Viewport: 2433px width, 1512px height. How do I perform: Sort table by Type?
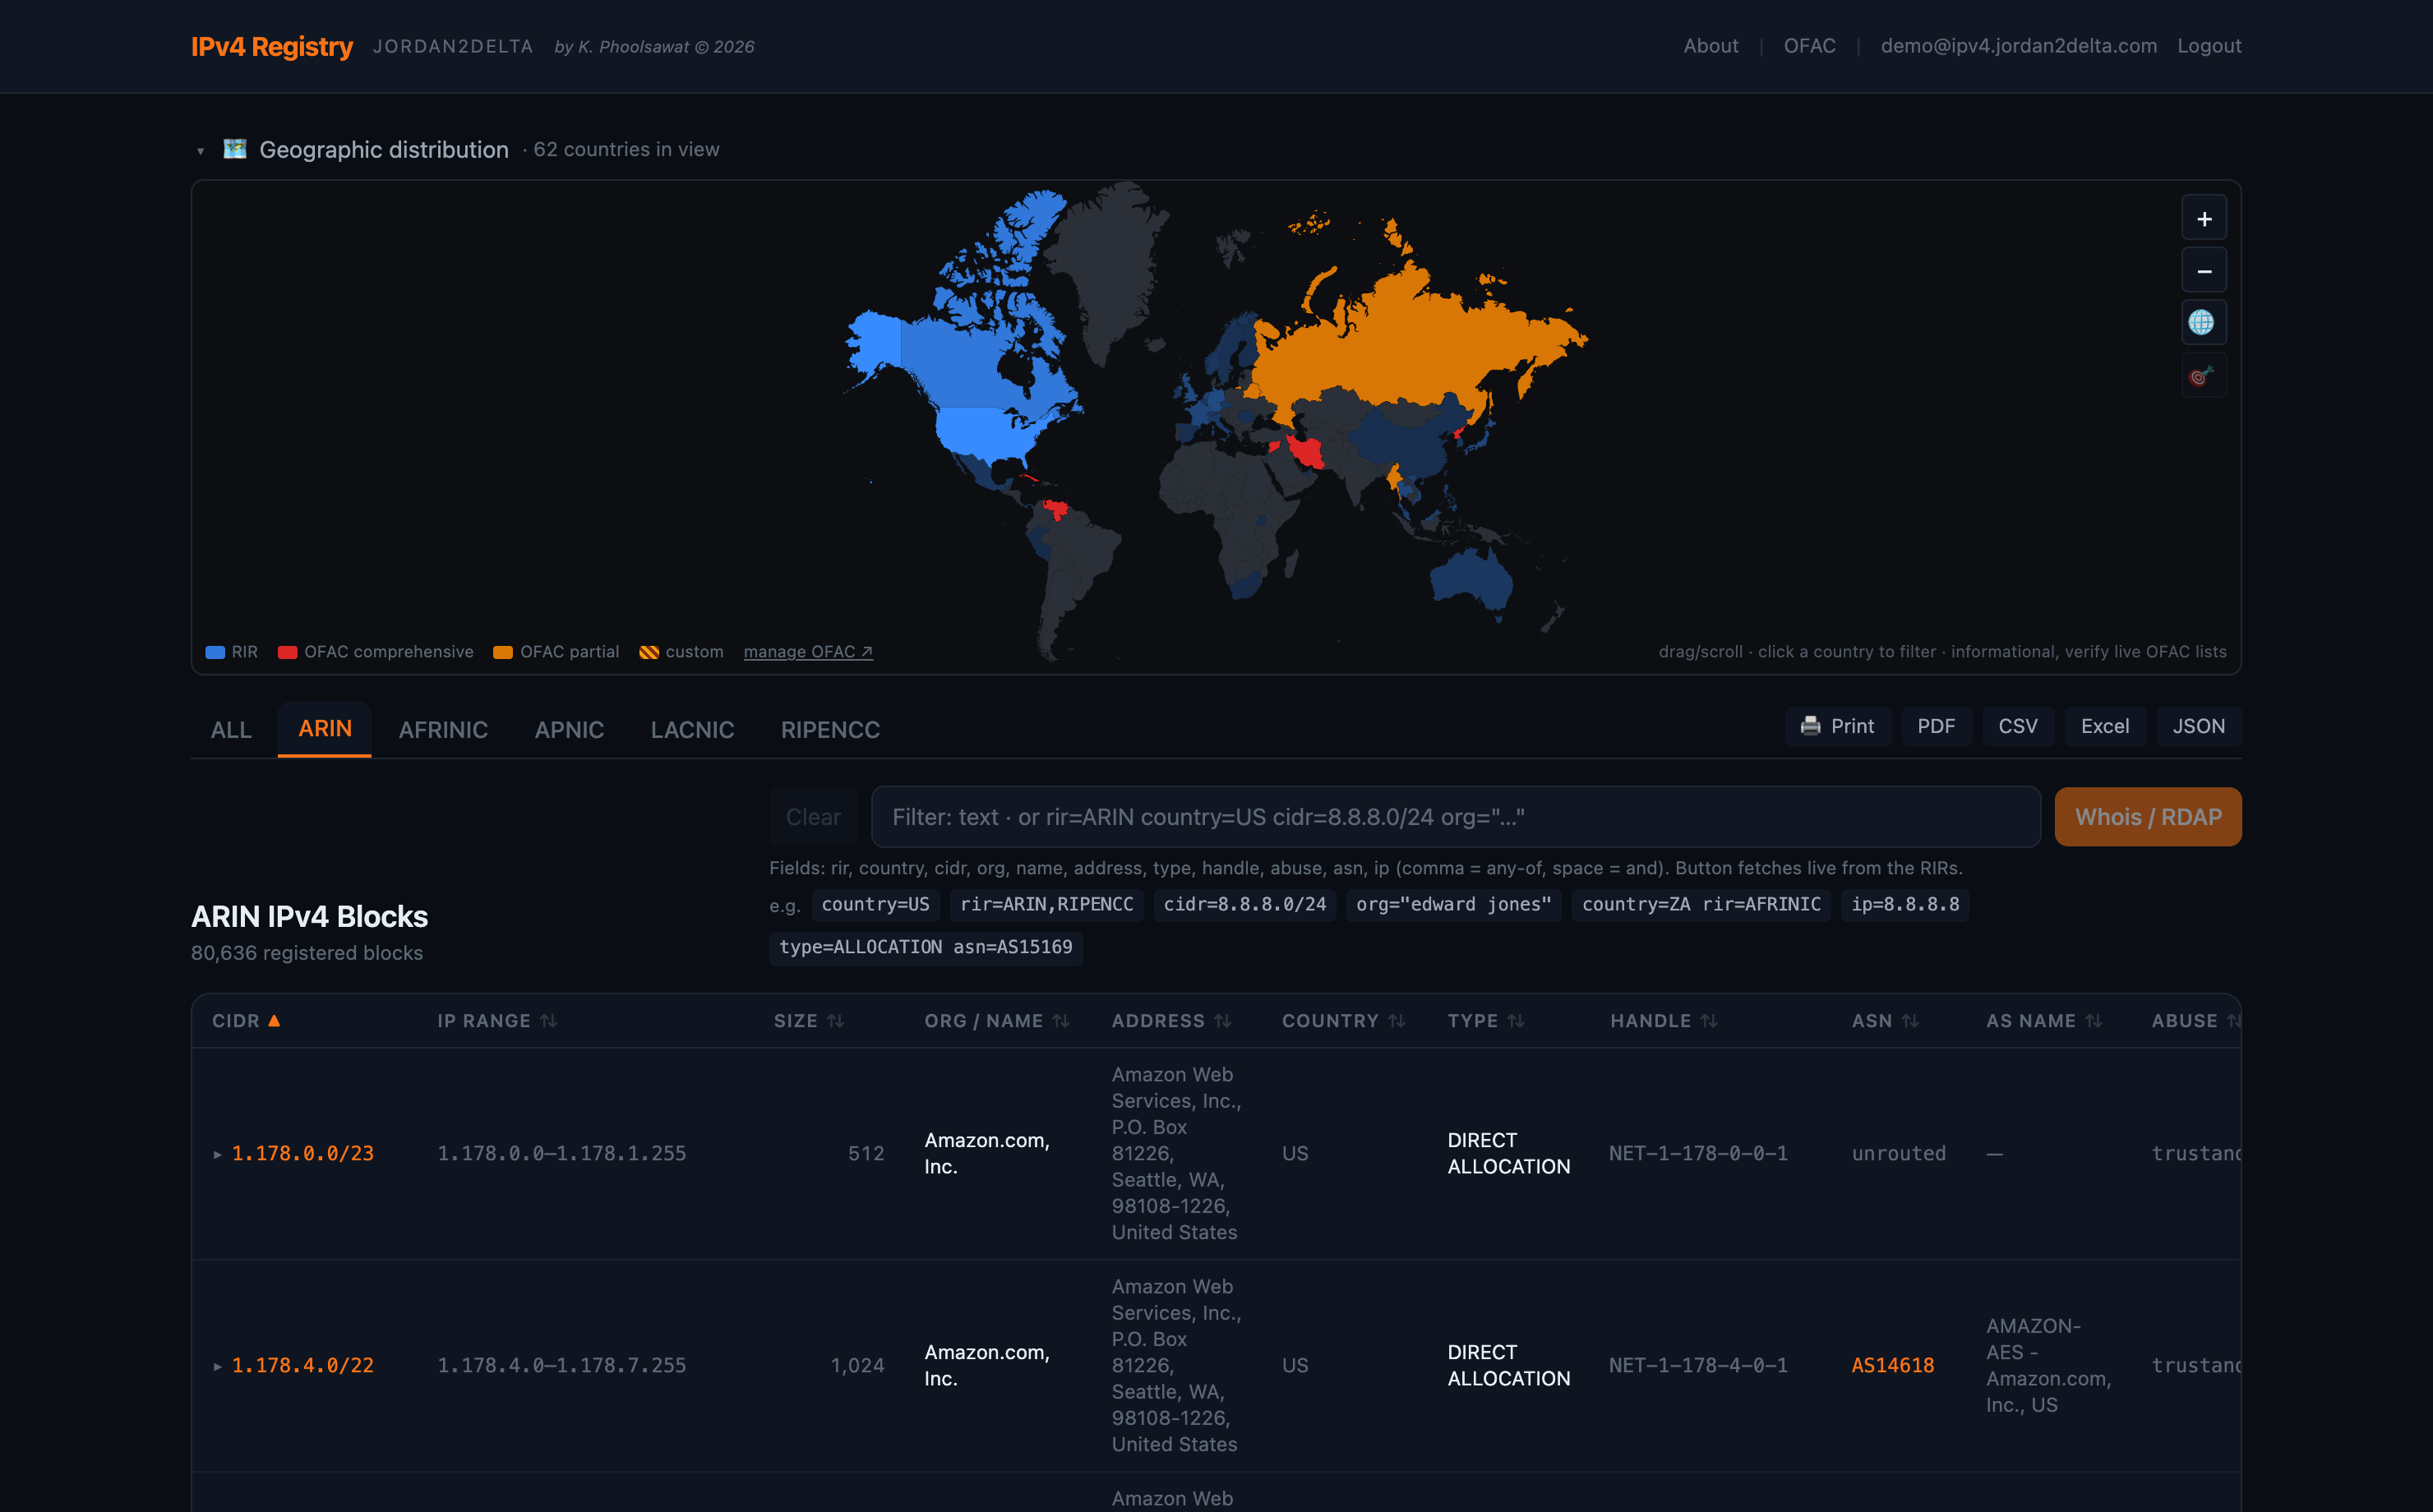[x=1486, y=1021]
